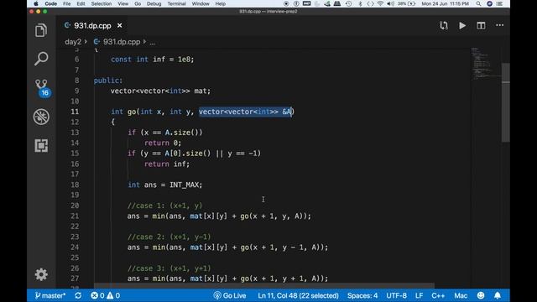Change indentation via Spaces: 4
Image resolution: width=537 pixels, height=302 pixels.
point(362,295)
